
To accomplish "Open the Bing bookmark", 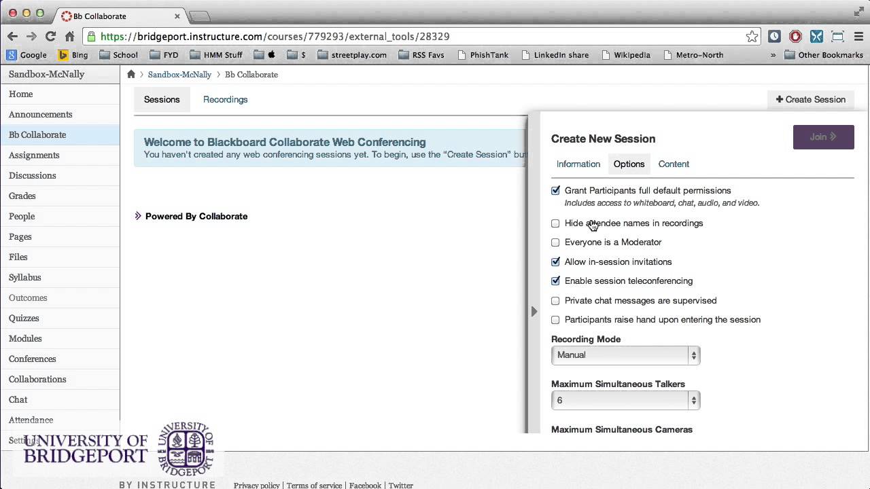I will [73, 55].
